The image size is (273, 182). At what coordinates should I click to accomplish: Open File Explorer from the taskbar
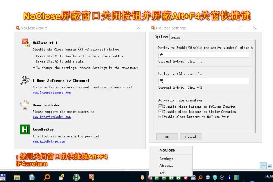click(x=17, y=177)
